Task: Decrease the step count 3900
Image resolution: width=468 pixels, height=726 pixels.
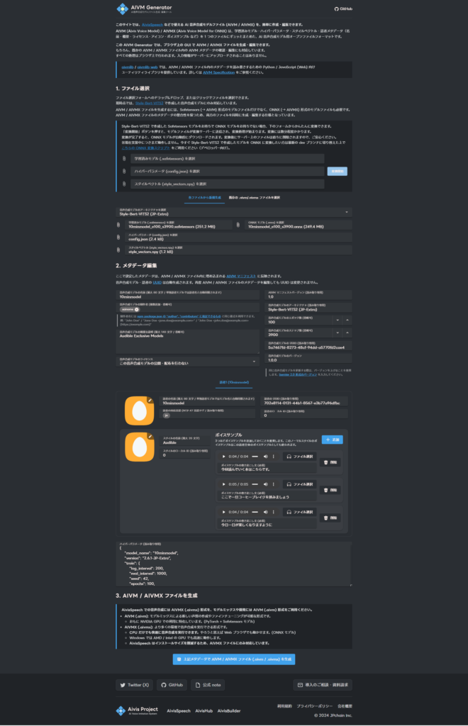Action: [x=338, y=333]
